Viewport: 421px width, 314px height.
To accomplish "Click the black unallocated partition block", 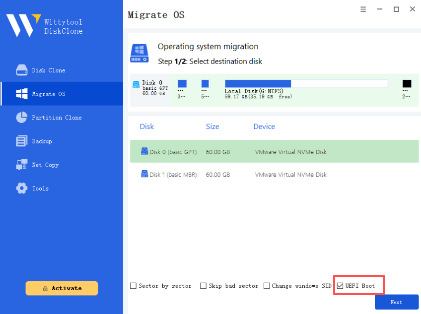I will click(x=407, y=84).
